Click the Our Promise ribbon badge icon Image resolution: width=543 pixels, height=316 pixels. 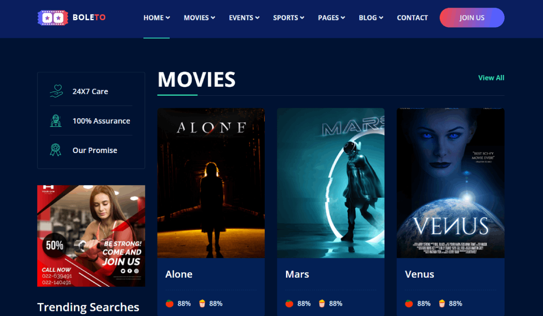[55, 150]
